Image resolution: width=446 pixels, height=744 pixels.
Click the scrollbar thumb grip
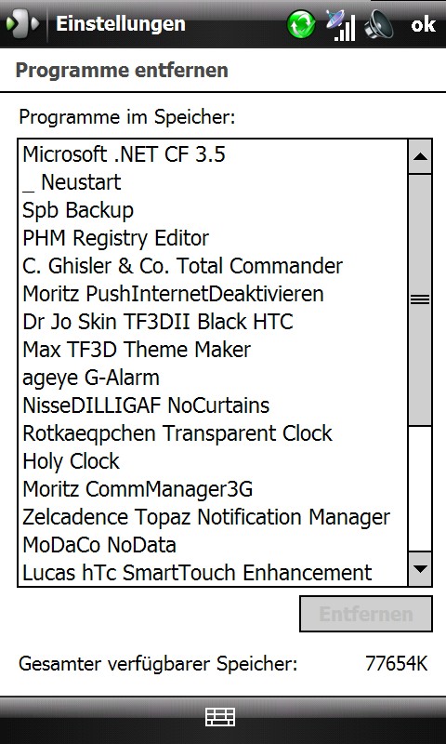(420, 299)
